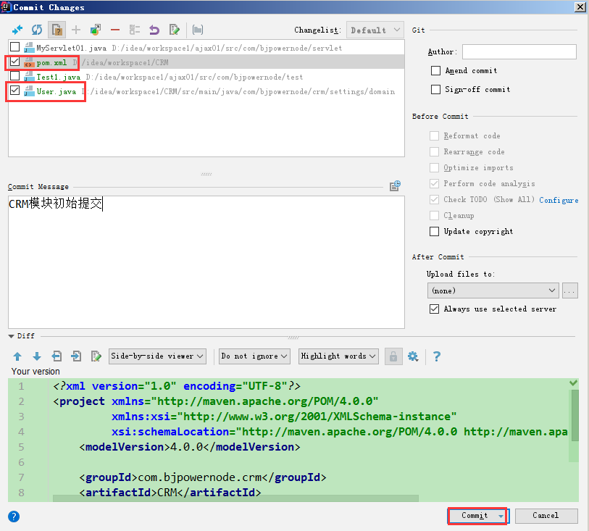The width and height of the screenshot is (589, 531).
Task: Enable the Update copyright checkbox
Action: [434, 231]
